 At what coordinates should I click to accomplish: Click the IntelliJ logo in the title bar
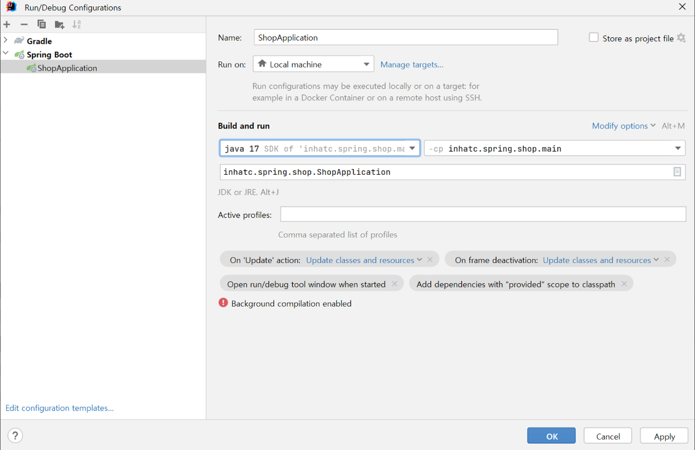click(11, 7)
